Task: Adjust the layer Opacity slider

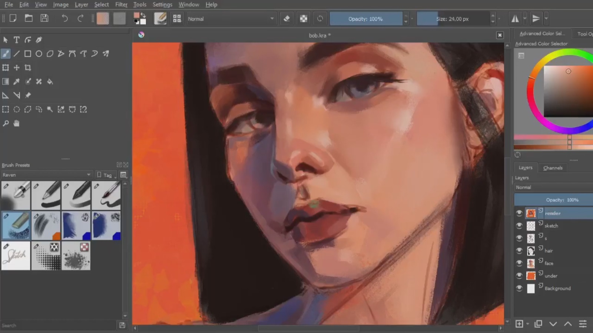Action: [x=554, y=200]
